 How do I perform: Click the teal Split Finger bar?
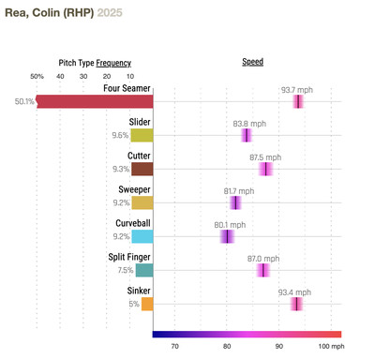coord(144,270)
